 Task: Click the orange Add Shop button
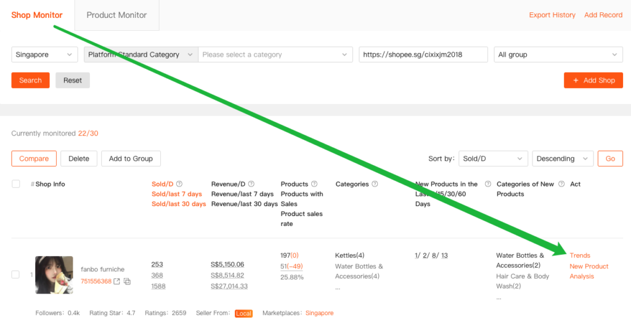[593, 81]
